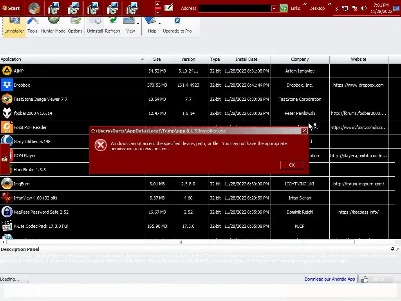
Task: Sort by Size column header
Action: [157, 59]
